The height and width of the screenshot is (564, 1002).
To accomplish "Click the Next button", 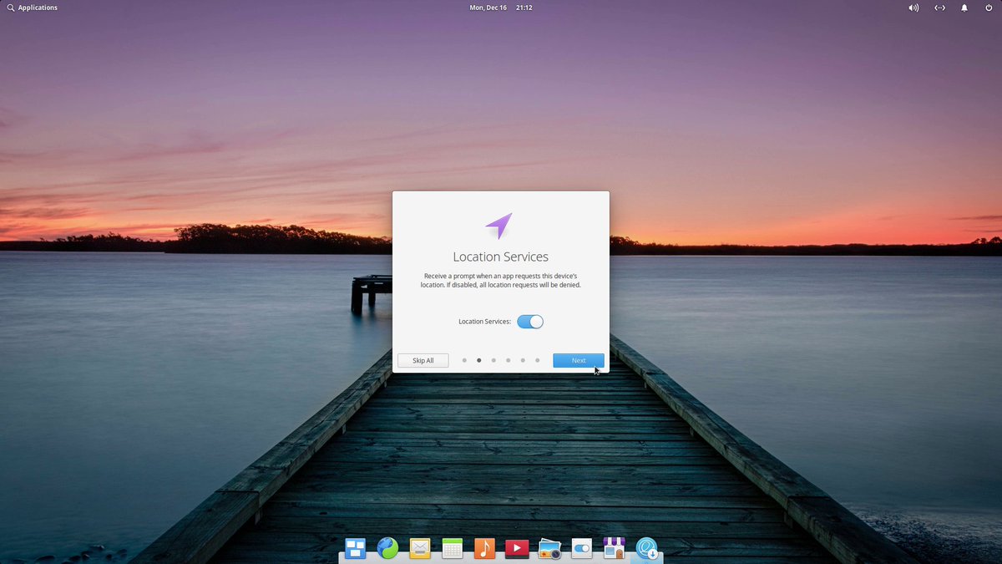I will pos(579,361).
